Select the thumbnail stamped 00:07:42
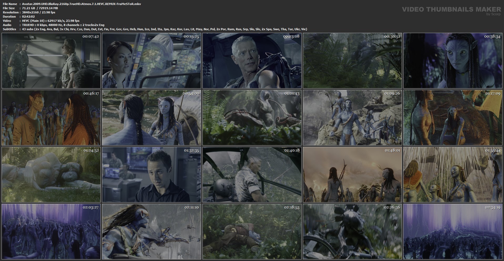The width and height of the screenshot is (504, 261). (x=51, y=61)
